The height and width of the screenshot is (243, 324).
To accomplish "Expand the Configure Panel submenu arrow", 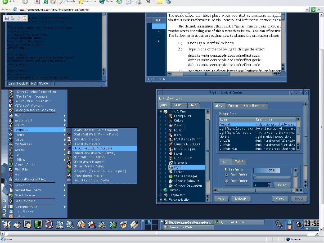I will tap(65, 207).
